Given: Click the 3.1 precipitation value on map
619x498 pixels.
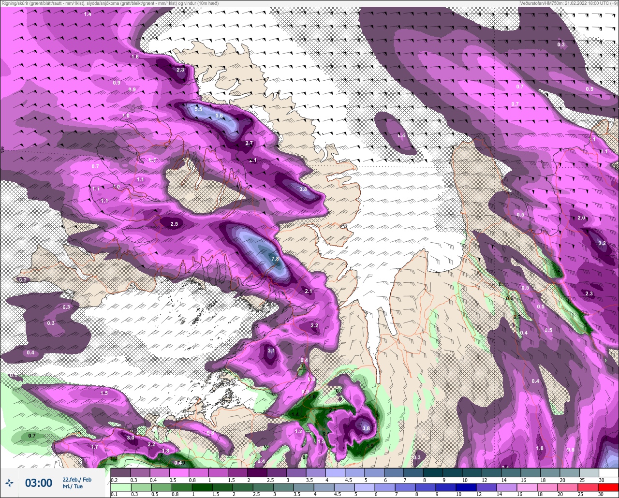Looking at the screenshot, I should pos(271,351).
